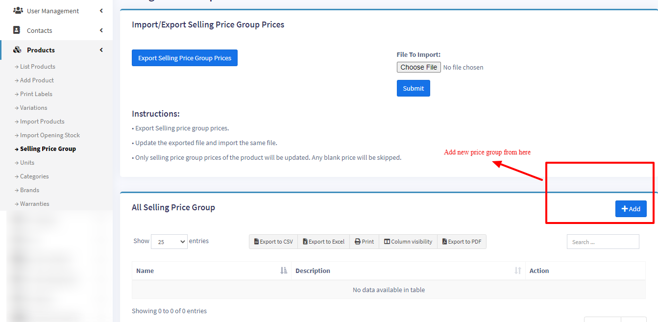The image size is (658, 322).
Task: Click the Products cubes icon
Action: 17,50
